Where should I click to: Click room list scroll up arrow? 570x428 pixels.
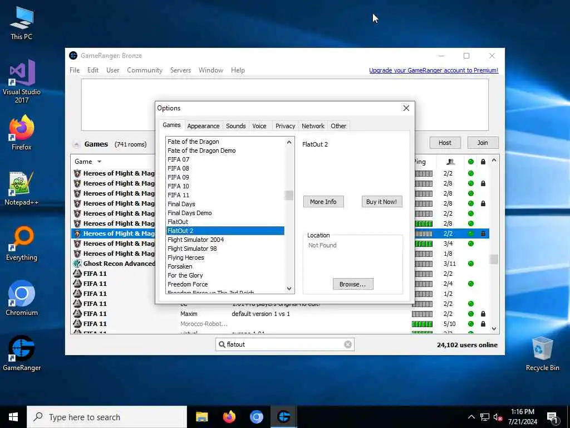(494, 160)
